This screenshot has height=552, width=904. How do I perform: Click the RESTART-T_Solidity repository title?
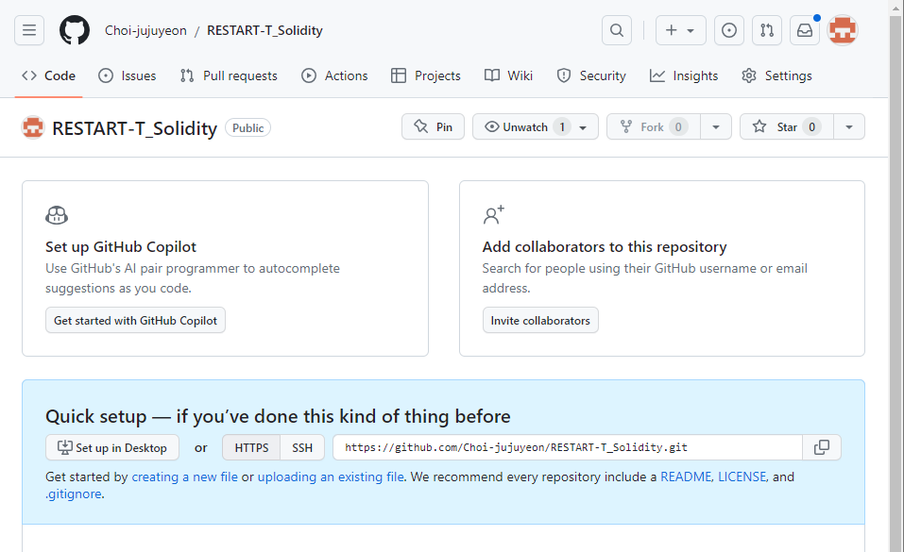(134, 128)
